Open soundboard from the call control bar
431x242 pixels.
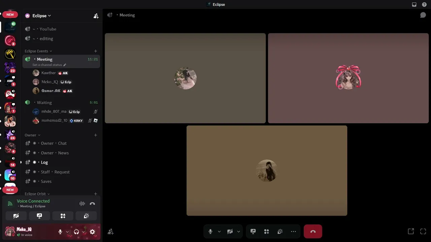280,232
